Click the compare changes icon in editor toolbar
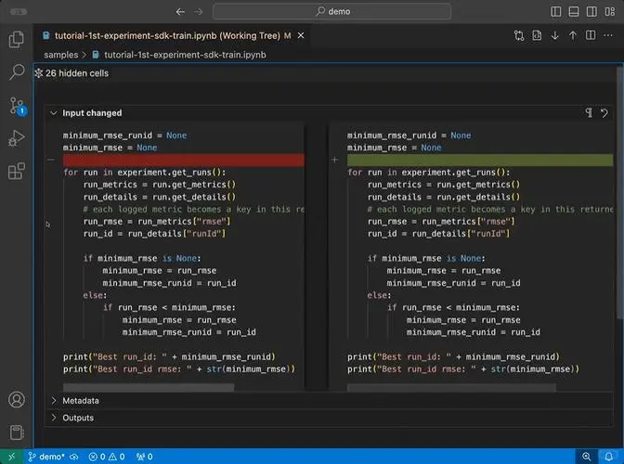This screenshot has height=464, width=624. tap(519, 36)
